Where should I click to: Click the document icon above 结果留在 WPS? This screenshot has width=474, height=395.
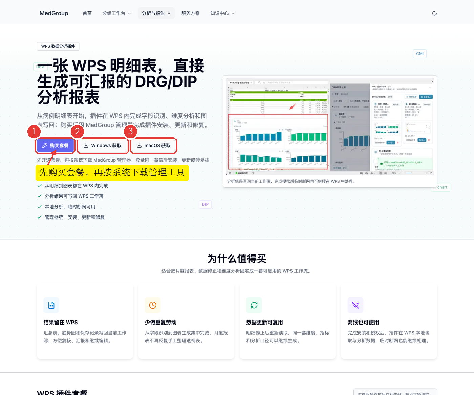tap(51, 305)
